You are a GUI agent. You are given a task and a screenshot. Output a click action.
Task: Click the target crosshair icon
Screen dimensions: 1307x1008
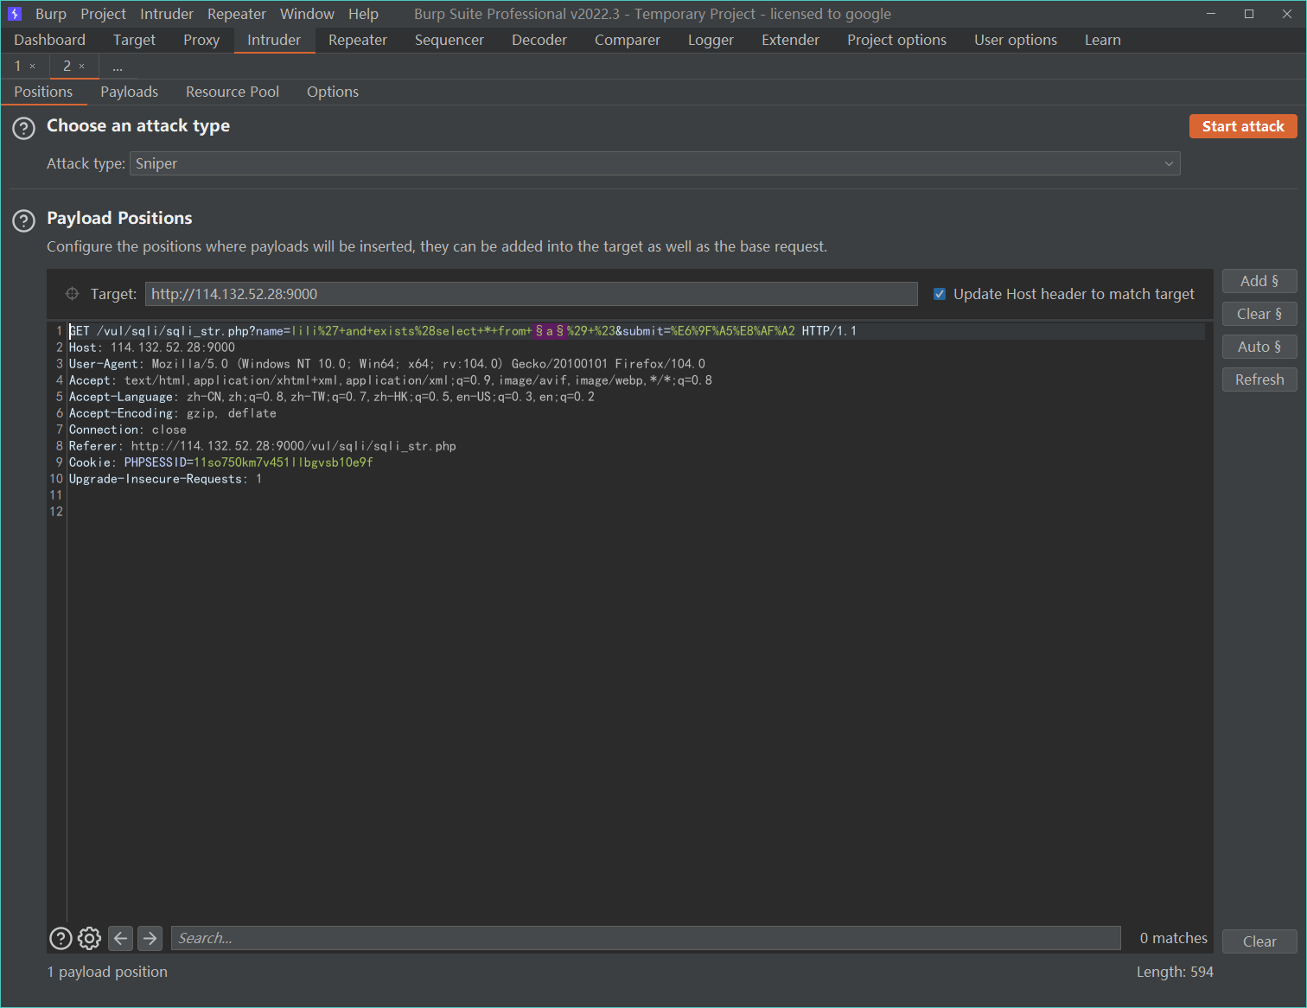(x=73, y=294)
